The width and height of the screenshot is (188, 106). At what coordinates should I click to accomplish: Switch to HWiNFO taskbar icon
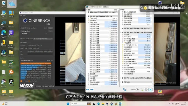point(120,104)
